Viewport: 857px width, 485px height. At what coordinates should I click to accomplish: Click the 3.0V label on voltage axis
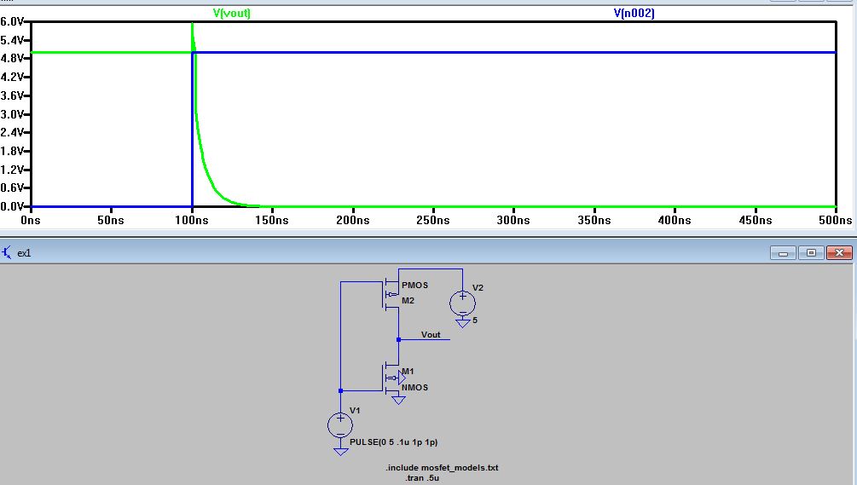13,114
